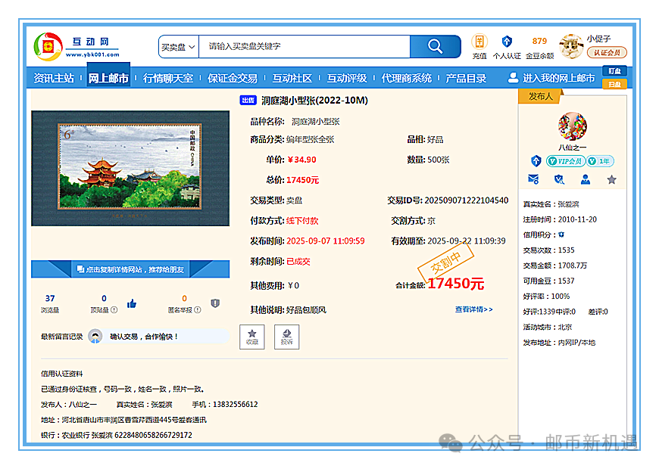Open the 互动社区 nav item
The image size is (659, 469).
coord(292,78)
